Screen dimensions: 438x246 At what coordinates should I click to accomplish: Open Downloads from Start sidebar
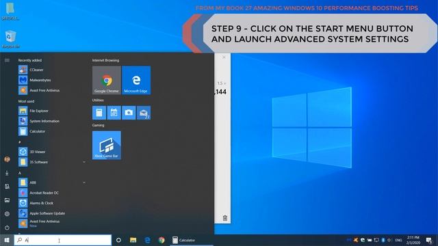pos(7,173)
